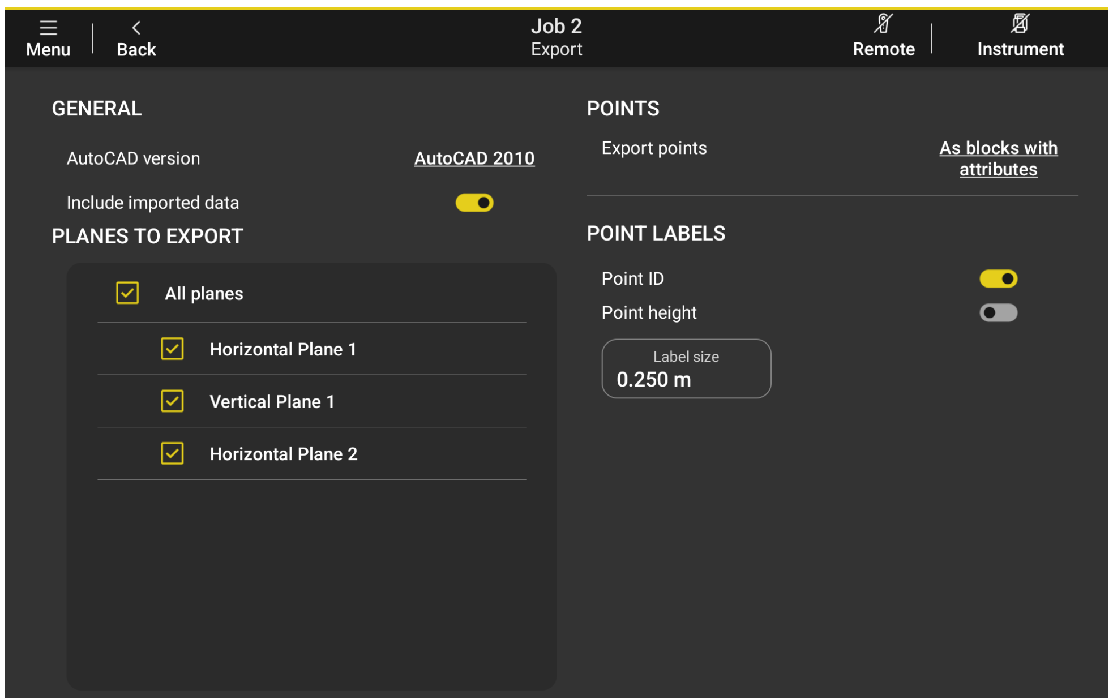Uncheck the All planes checkbox
Image resolution: width=1113 pixels, height=699 pixels.
tap(127, 293)
